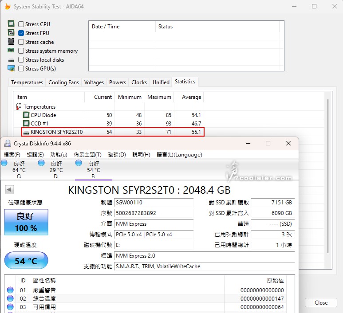Select the CPU Diode row

pos(109,115)
